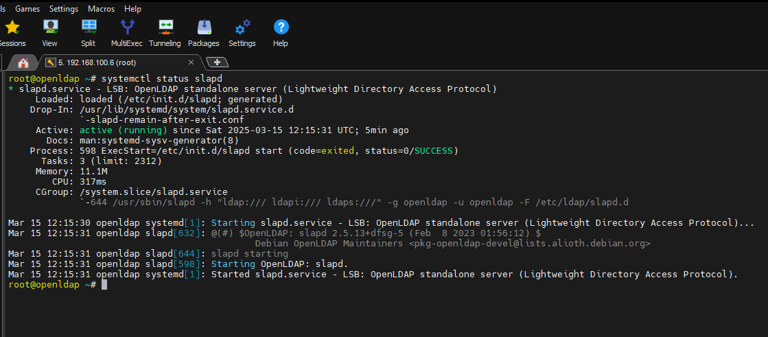This screenshot has height=337, width=768.
Task: Open the Games menu
Action: (x=27, y=9)
